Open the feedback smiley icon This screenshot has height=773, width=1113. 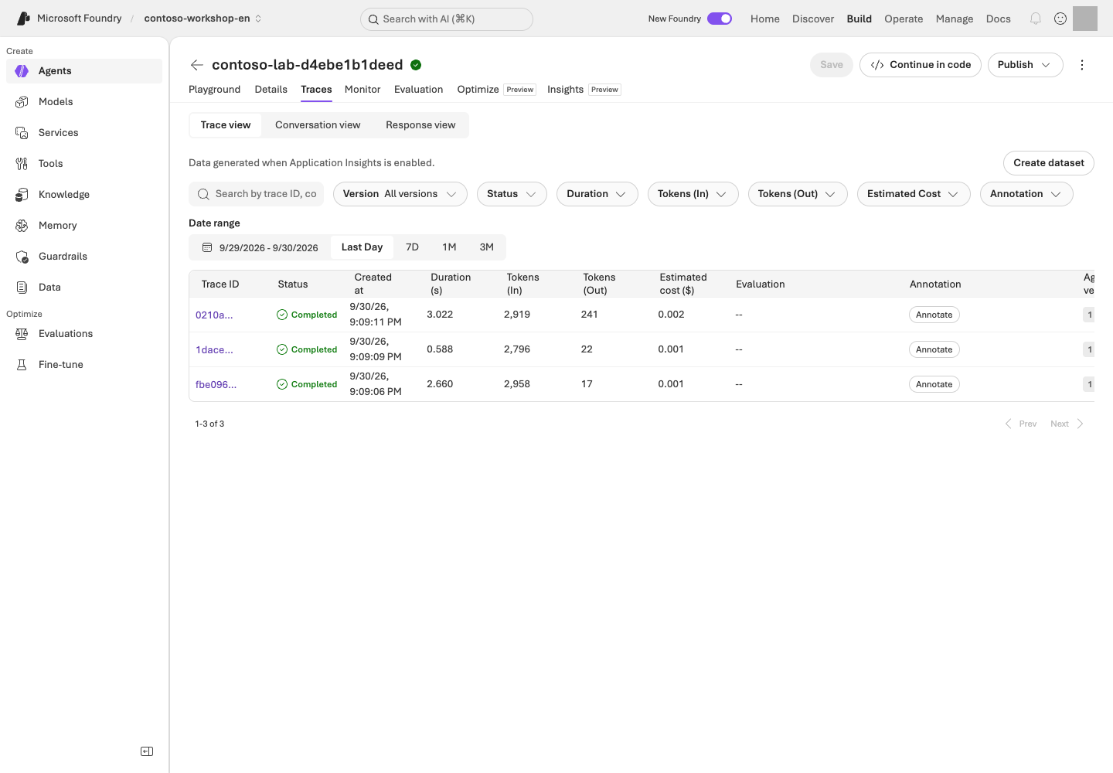[x=1060, y=19]
